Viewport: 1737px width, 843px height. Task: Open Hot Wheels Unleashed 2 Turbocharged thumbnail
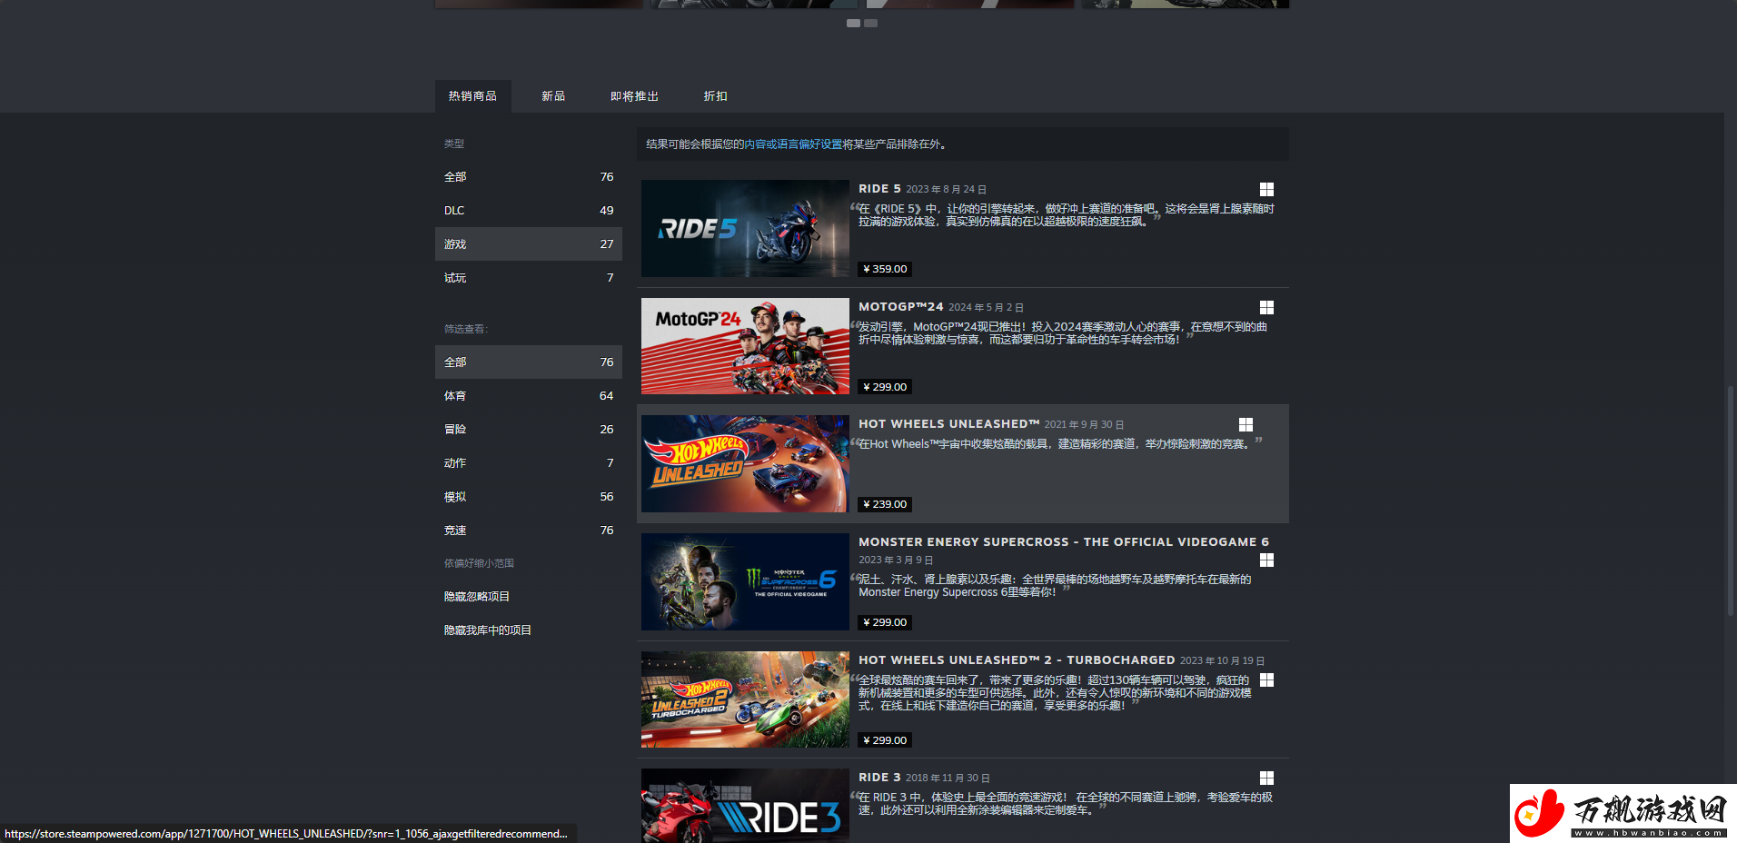(x=745, y=699)
